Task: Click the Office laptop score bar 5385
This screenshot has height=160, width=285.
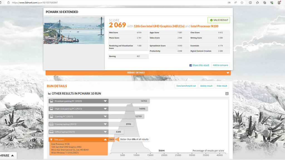Action: pos(116,132)
